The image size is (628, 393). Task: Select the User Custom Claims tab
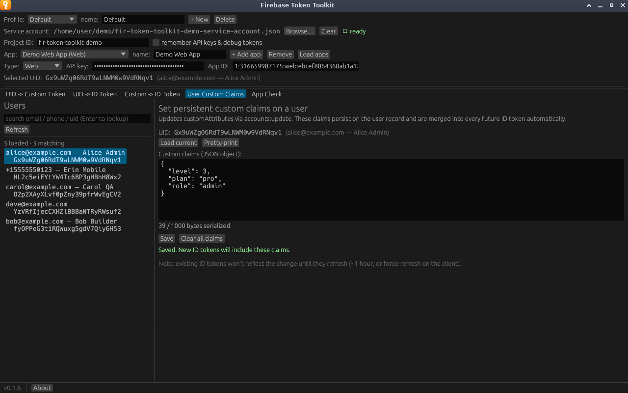[x=215, y=94]
